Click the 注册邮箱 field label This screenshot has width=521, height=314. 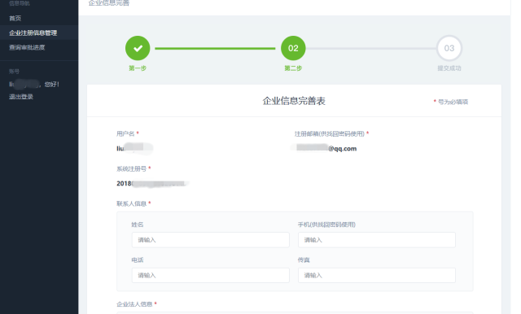[x=329, y=133]
